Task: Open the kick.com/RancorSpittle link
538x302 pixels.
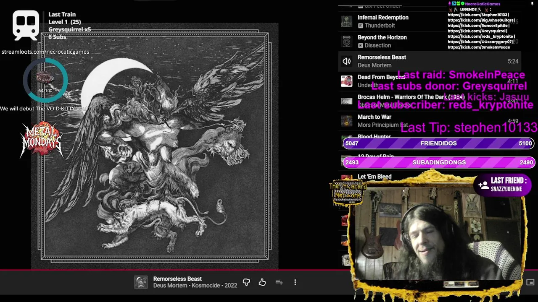Action: pos(479,26)
